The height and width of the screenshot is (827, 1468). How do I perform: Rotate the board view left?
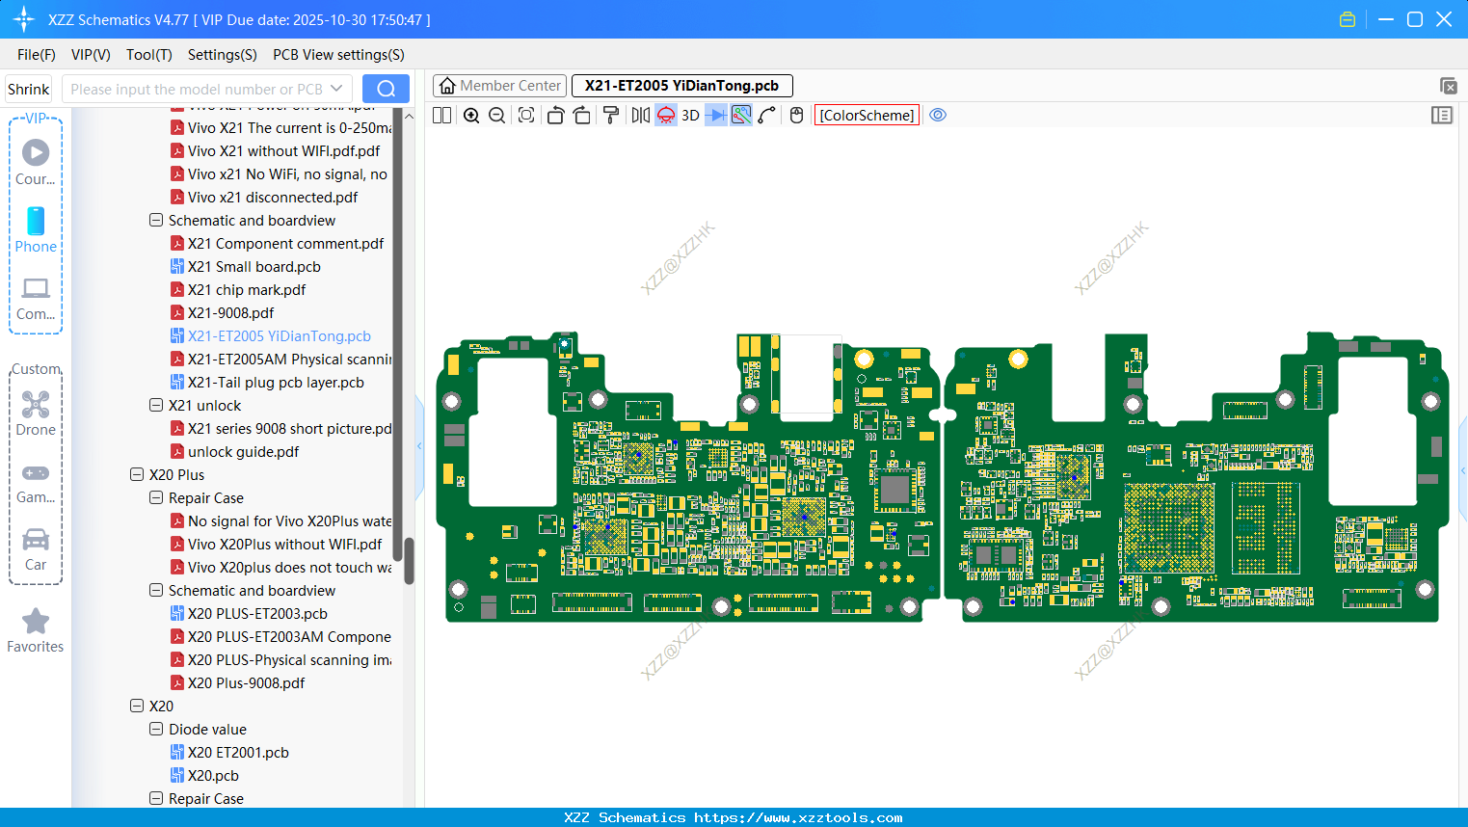click(x=555, y=116)
